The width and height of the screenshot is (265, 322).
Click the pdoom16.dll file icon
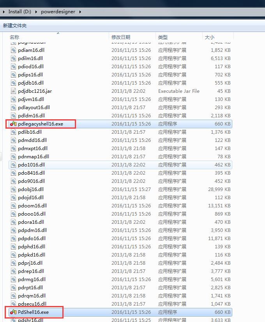[13, 206]
